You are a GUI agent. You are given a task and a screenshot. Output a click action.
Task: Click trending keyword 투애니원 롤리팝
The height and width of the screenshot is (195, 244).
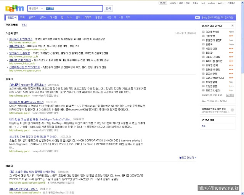click(x=214, y=61)
